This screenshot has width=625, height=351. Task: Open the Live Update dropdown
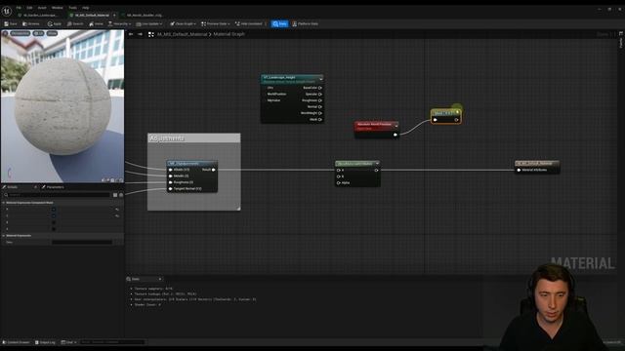click(149, 23)
